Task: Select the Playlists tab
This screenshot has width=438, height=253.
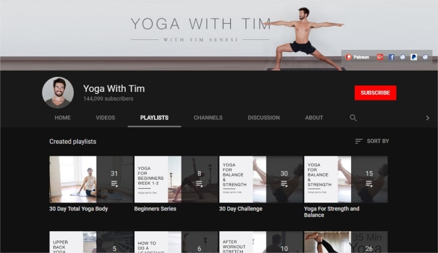Action: point(154,117)
